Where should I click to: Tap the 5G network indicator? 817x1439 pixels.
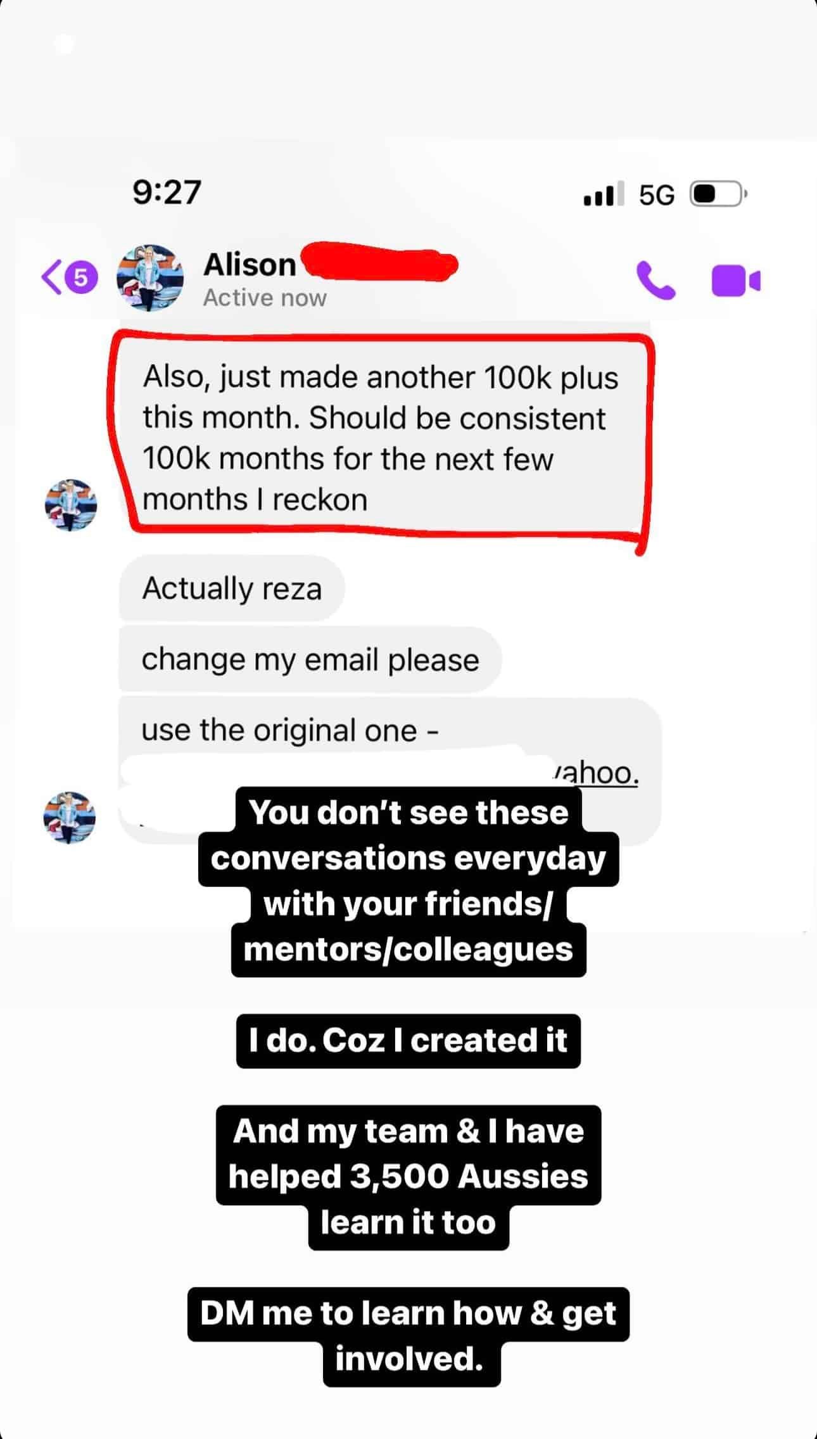[656, 195]
